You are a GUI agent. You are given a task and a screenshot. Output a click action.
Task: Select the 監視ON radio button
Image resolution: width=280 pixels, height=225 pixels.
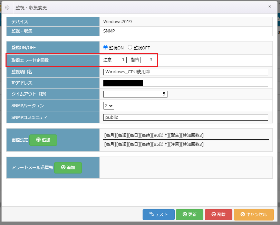105,47
